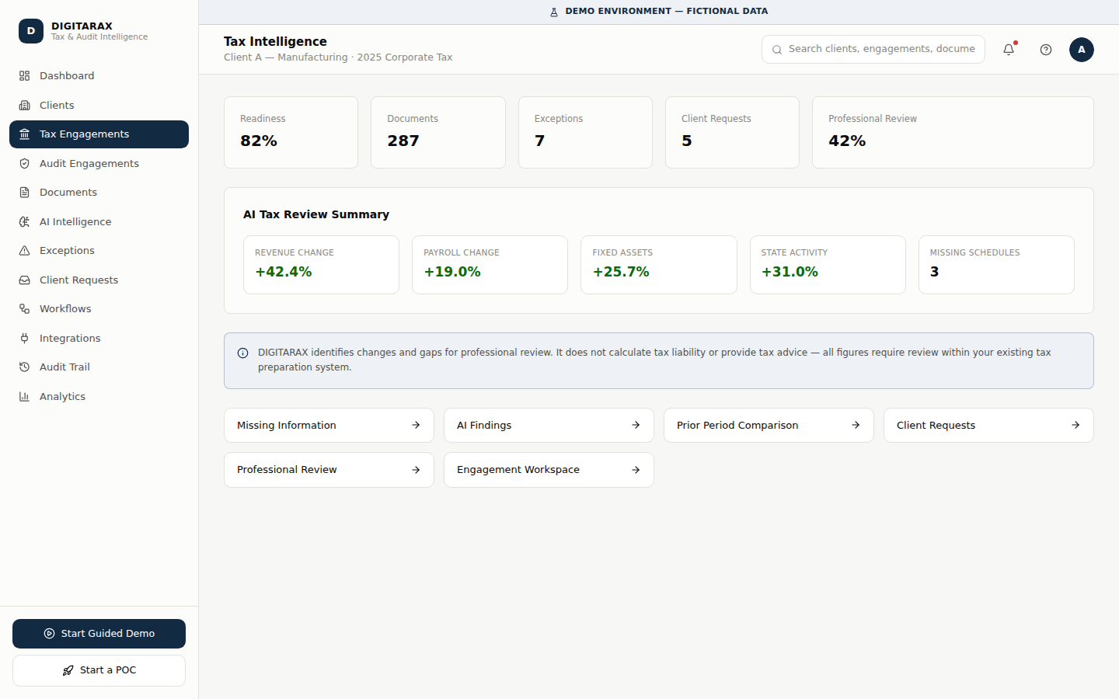This screenshot has height=699, width=1119.
Task: Click the Exceptions 7 stat card
Action: point(585,132)
